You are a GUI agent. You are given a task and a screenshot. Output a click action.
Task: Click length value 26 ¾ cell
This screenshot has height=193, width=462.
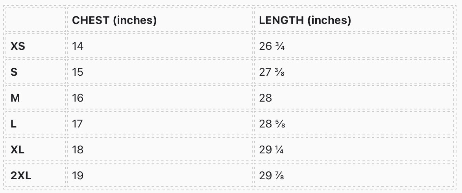(x=272, y=46)
